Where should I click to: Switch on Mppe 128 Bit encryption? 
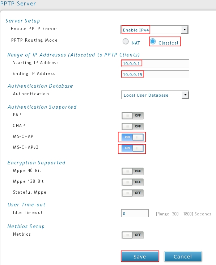[x=132, y=182]
